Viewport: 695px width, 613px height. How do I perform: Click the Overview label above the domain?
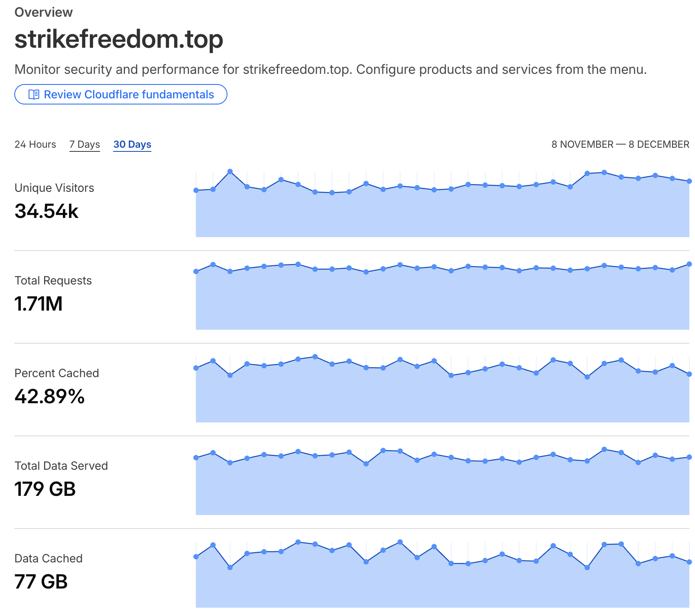point(43,12)
